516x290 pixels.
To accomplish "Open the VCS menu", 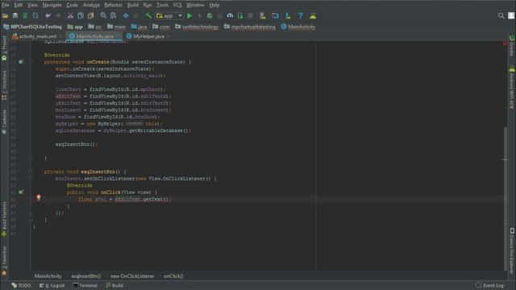I will 177,5.
